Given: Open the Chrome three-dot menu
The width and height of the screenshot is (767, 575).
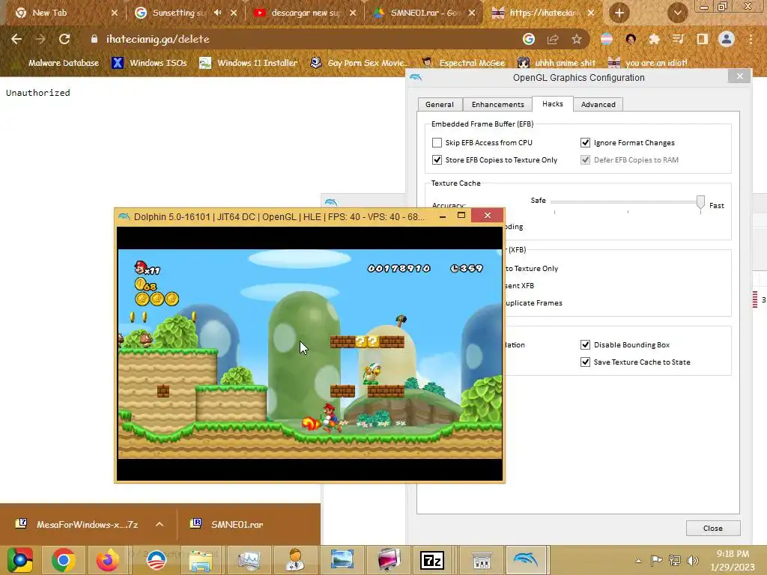Looking at the screenshot, I should pyautogui.click(x=751, y=39).
